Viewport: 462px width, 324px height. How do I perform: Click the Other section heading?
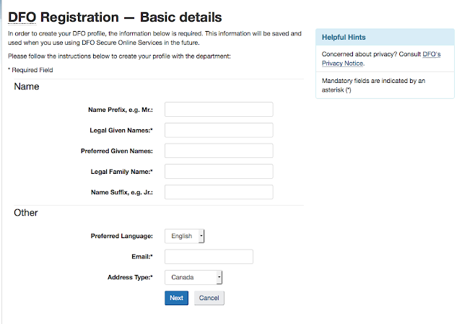click(26, 213)
